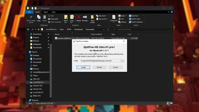Click the Search Downloads field

(x=142, y=30)
